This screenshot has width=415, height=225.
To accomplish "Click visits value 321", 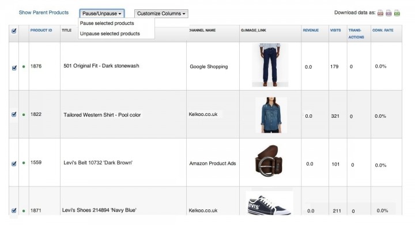I will (335, 116).
